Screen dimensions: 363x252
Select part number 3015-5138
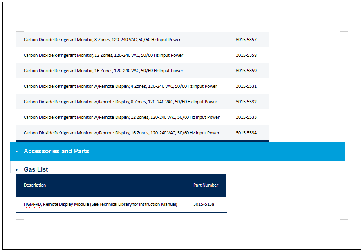click(x=204, y=204)
